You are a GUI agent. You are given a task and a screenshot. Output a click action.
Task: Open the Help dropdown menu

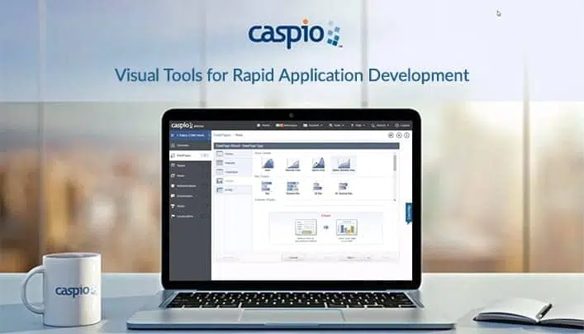pos(359,126)
